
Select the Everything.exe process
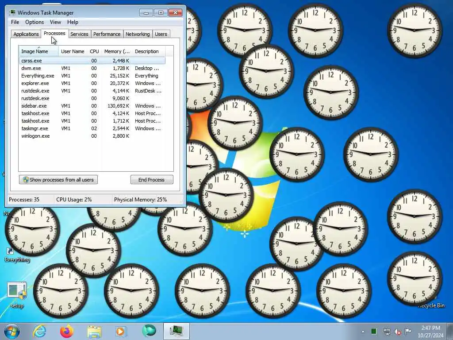click(92, 76)
